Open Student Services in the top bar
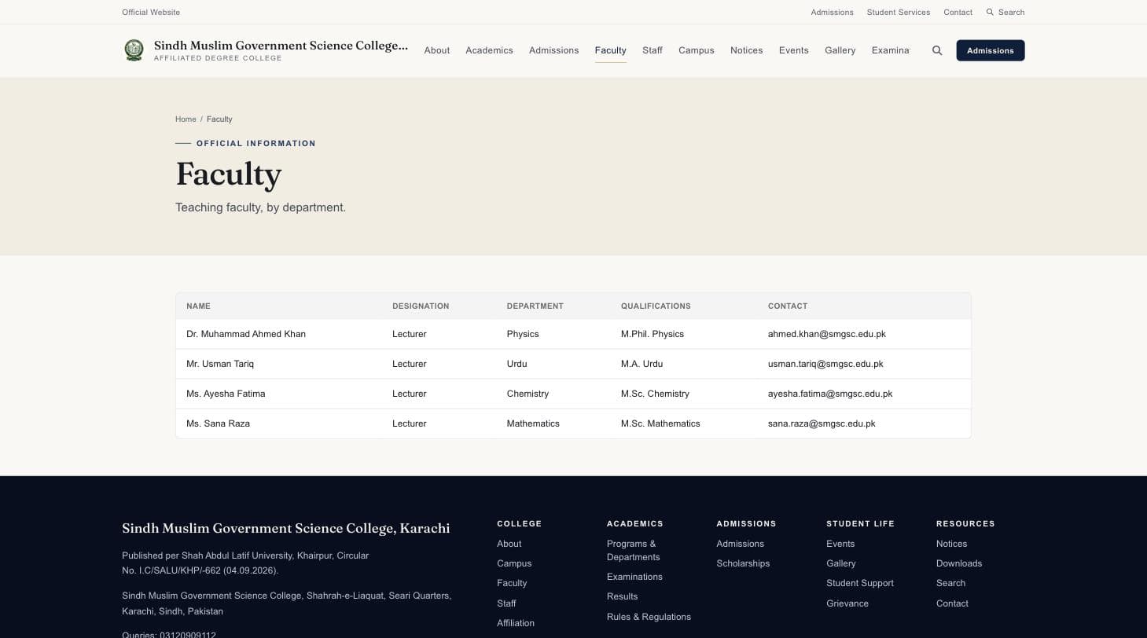Screen dimensions: 1147x638 (899, 13)
